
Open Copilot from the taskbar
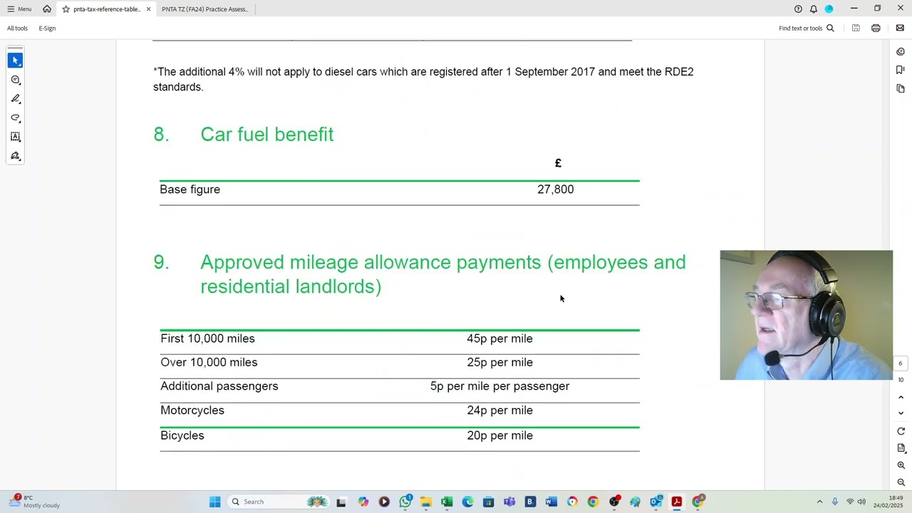click(x=363, y=502)
